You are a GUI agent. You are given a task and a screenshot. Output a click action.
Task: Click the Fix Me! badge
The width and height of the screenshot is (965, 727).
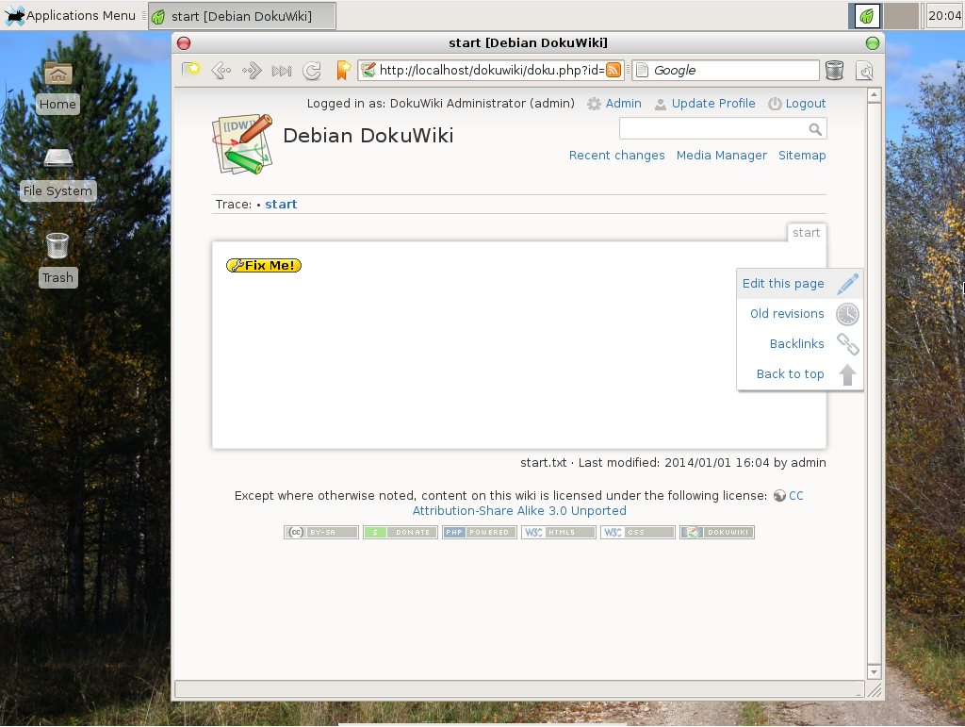click(264, 265)
